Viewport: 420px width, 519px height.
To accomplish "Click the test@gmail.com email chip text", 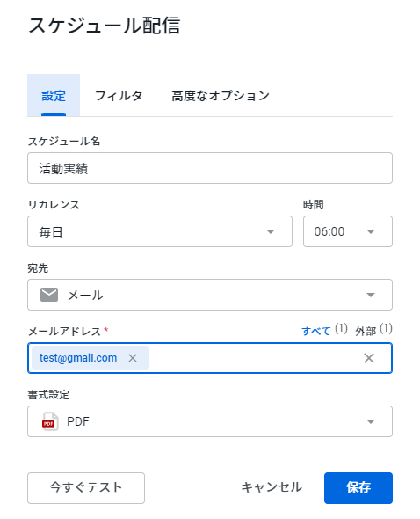I will click(78, 358).
